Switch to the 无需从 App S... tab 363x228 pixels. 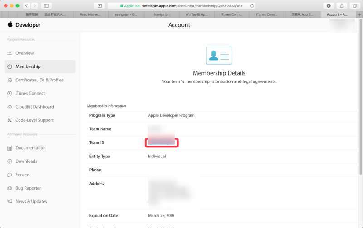point(302,14)
